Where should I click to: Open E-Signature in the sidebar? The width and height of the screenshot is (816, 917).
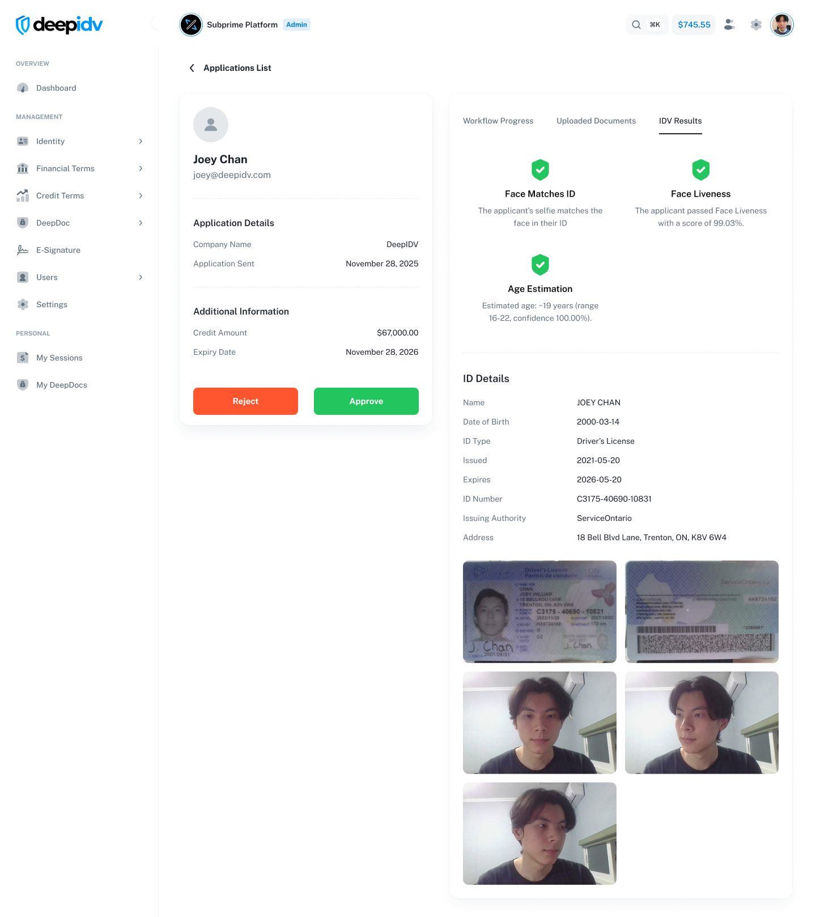(79, 250)
